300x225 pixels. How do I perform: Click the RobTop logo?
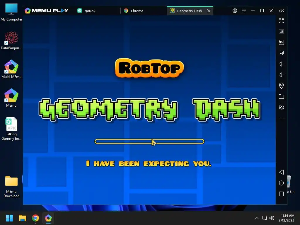[149, 68]
